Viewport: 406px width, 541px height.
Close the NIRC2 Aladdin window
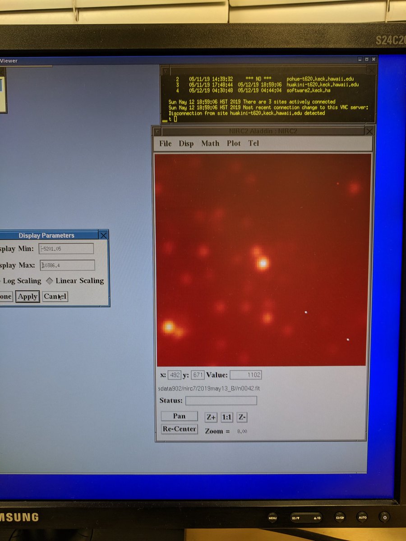pos(369,131)
